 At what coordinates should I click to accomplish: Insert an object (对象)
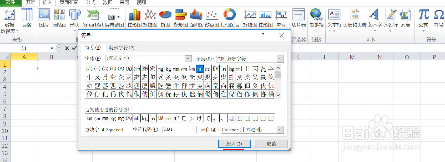click(406, 18)
